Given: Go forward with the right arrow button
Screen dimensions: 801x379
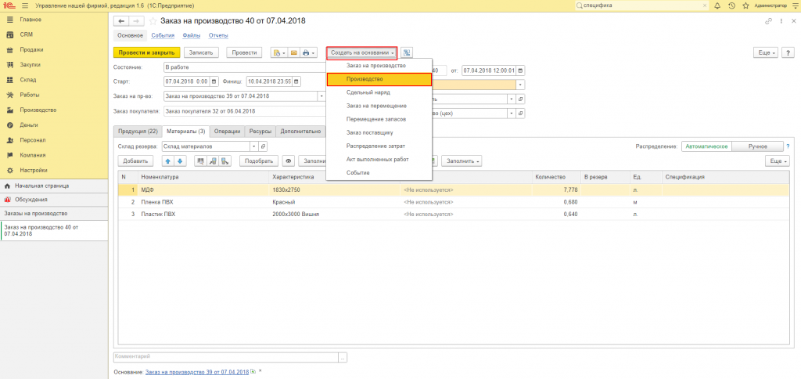Looking at the screenshot, I should tap(136, 21).
